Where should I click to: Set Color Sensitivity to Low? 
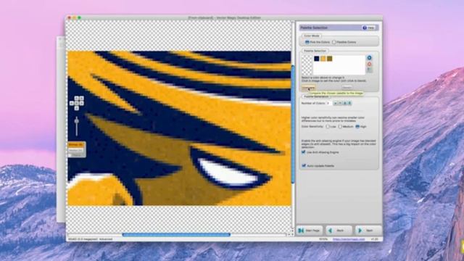[328, 127]
